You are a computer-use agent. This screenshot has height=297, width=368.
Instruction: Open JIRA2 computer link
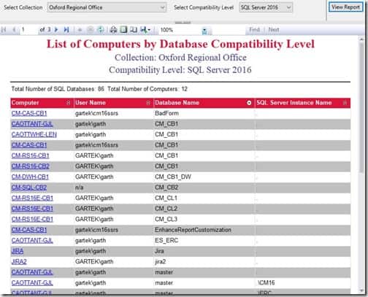coord(19,262)
